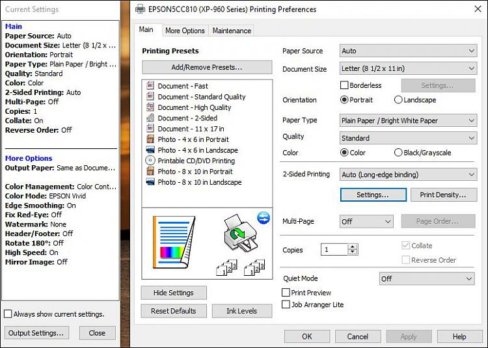Click the Borderless Settings button
This screenshot has width=488, height=348.
(x=438, y=85)
